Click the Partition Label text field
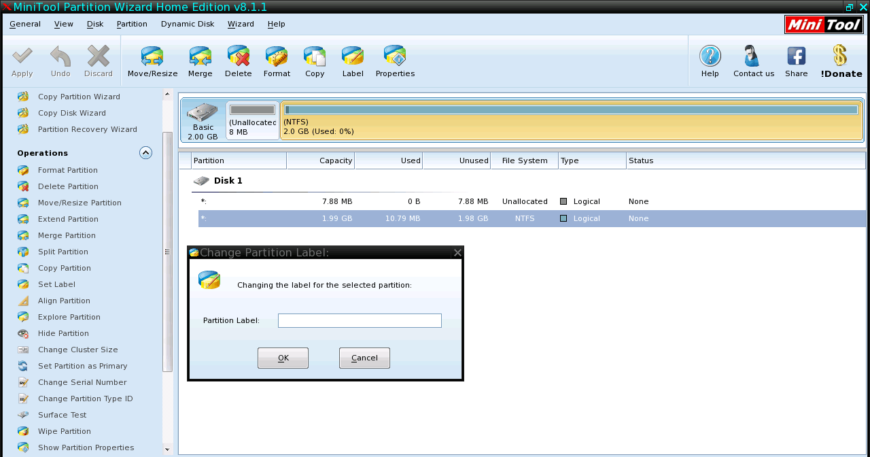Screen dimensions: 870x457 [x=360, y=320]
